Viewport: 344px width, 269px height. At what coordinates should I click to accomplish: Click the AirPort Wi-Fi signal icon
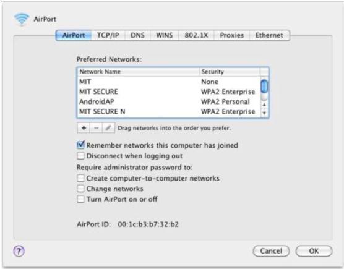tap(22, 19)
